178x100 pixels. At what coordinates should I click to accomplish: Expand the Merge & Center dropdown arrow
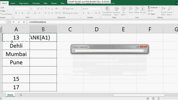(80, 13)
